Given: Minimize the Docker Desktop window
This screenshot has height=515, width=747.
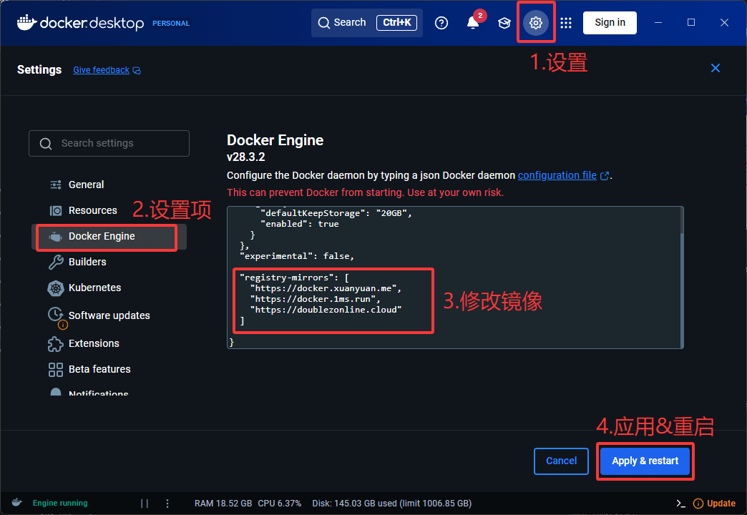Looking at the screenshot, I should 658,22.
